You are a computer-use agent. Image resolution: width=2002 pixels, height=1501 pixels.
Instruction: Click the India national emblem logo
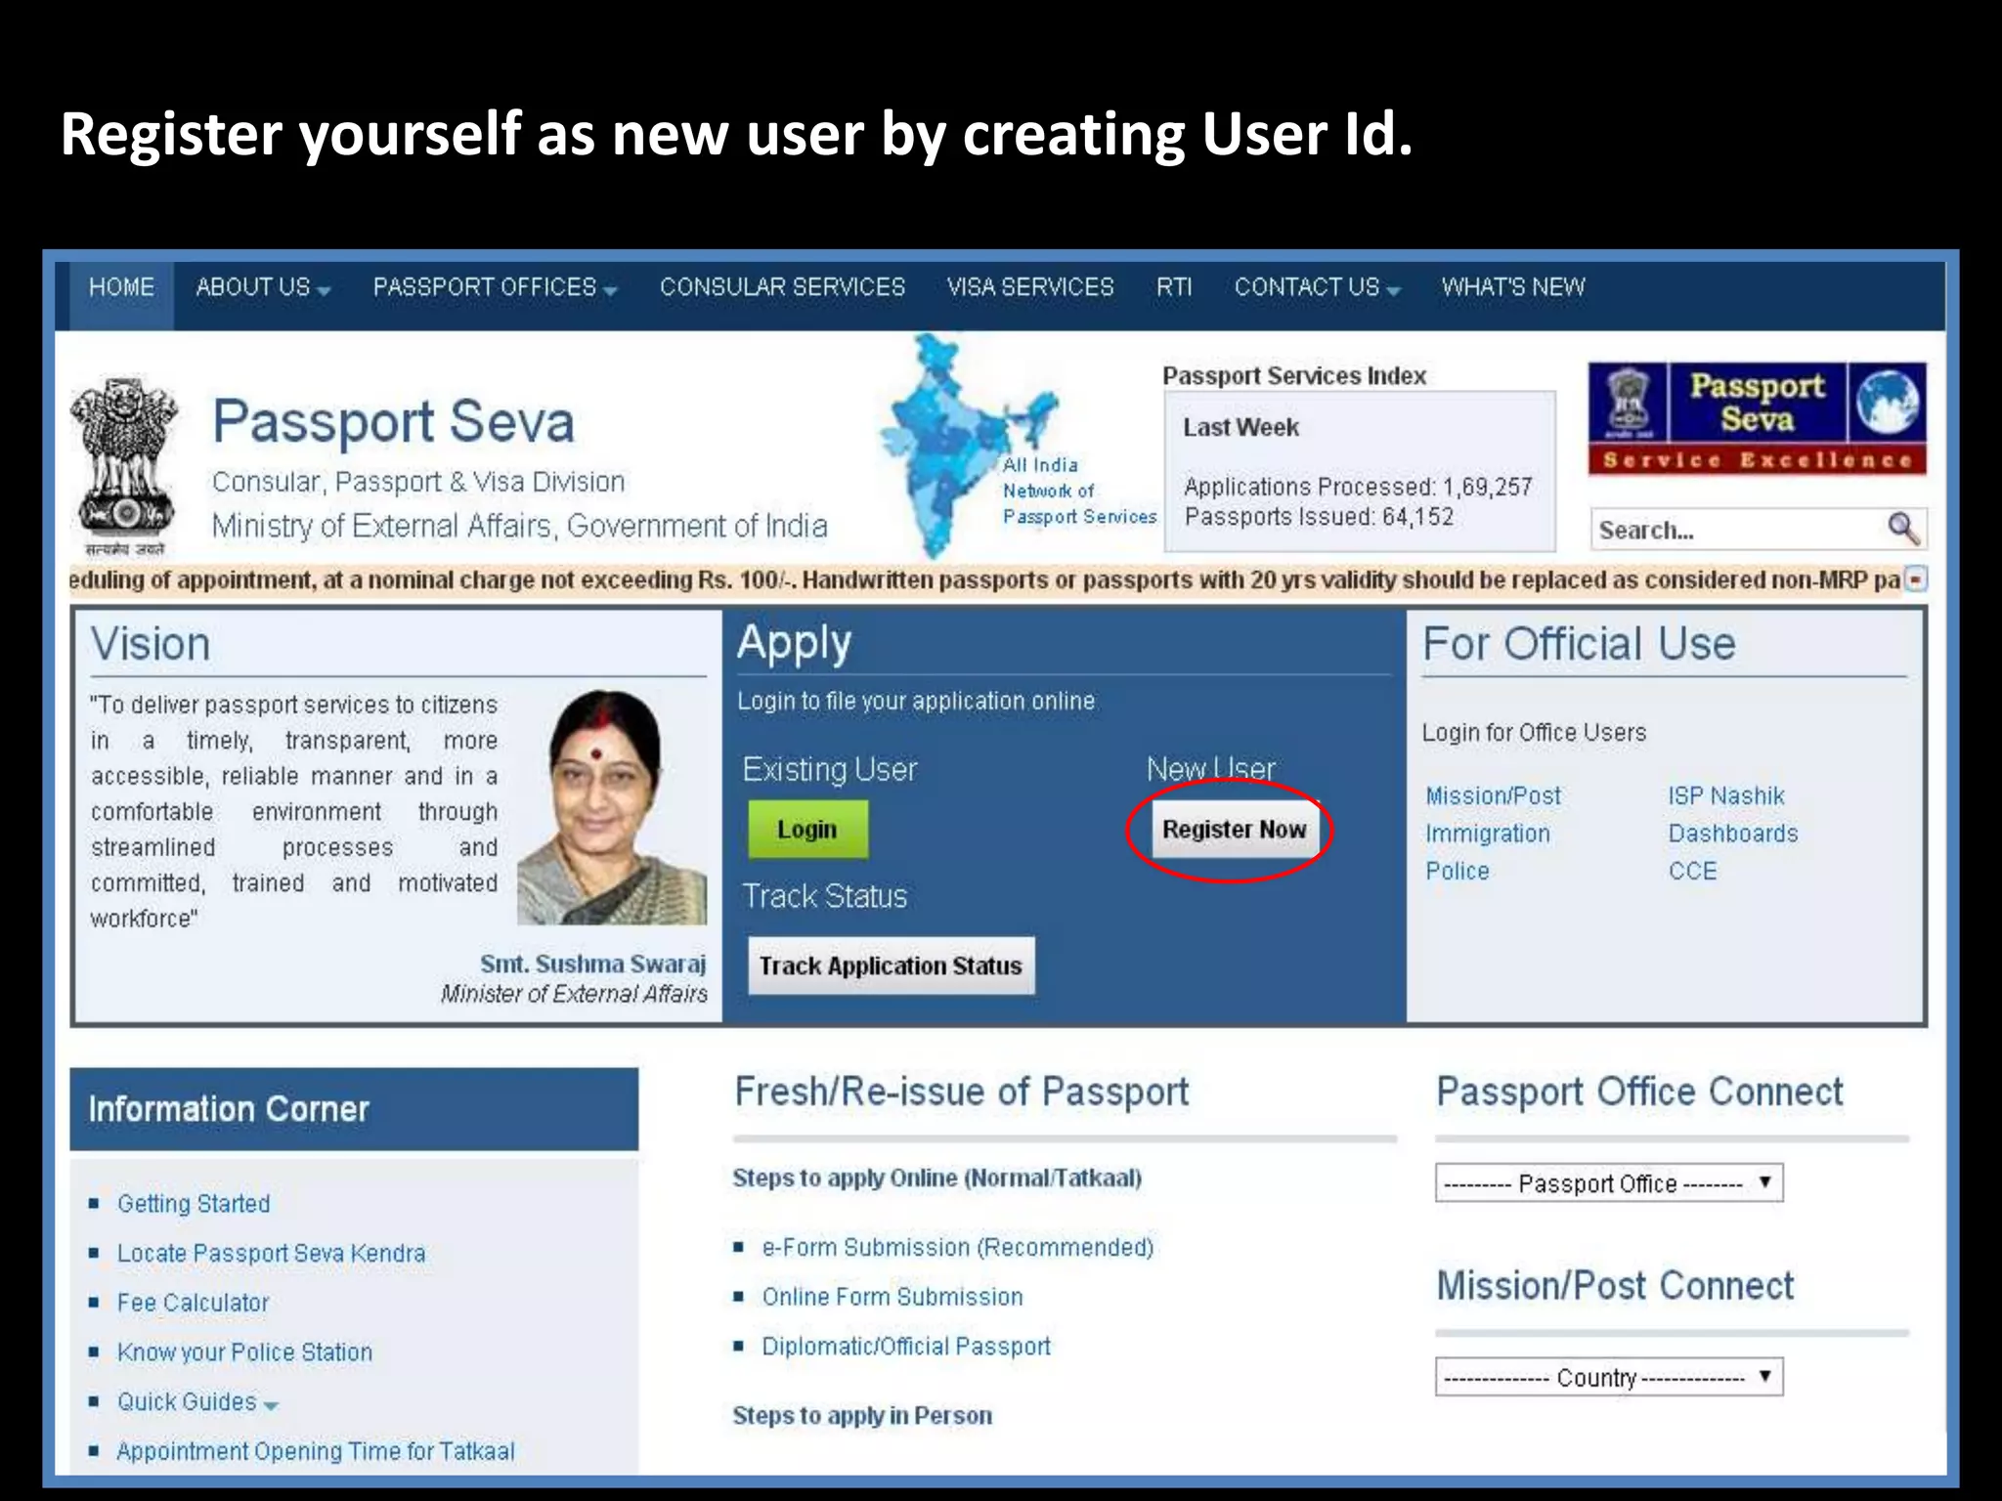123,467
